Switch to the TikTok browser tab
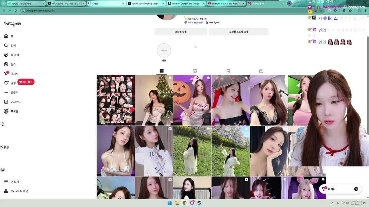 [x=146, y=3]
